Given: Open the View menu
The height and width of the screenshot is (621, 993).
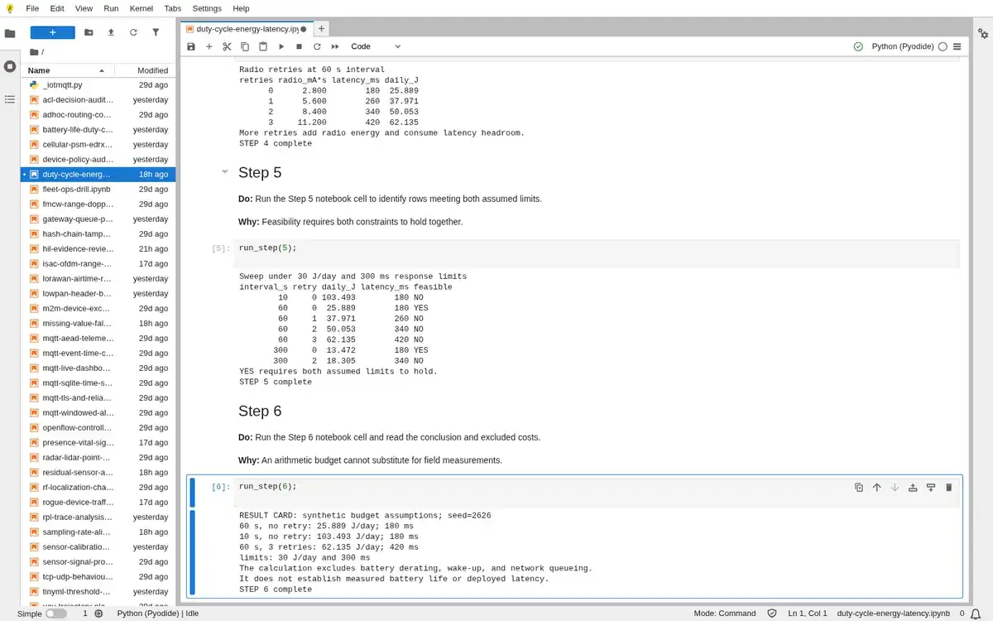Looking at the screenshot, I should (x=84, y=8).
